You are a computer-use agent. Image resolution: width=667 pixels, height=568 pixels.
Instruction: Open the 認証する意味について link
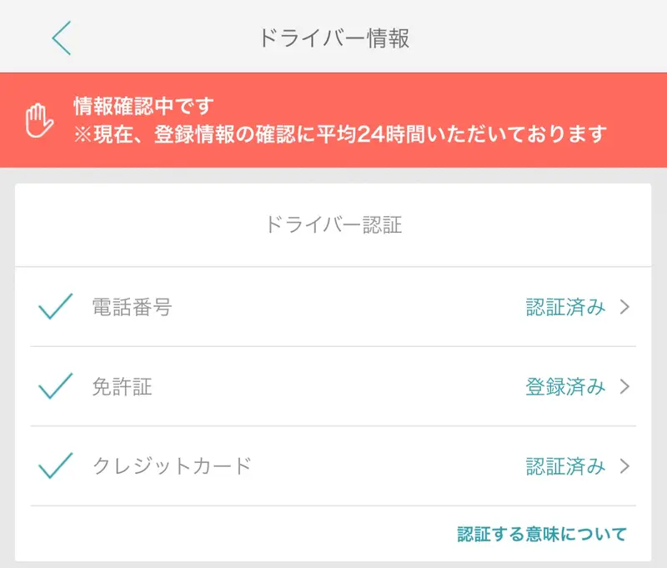point(542,534)
